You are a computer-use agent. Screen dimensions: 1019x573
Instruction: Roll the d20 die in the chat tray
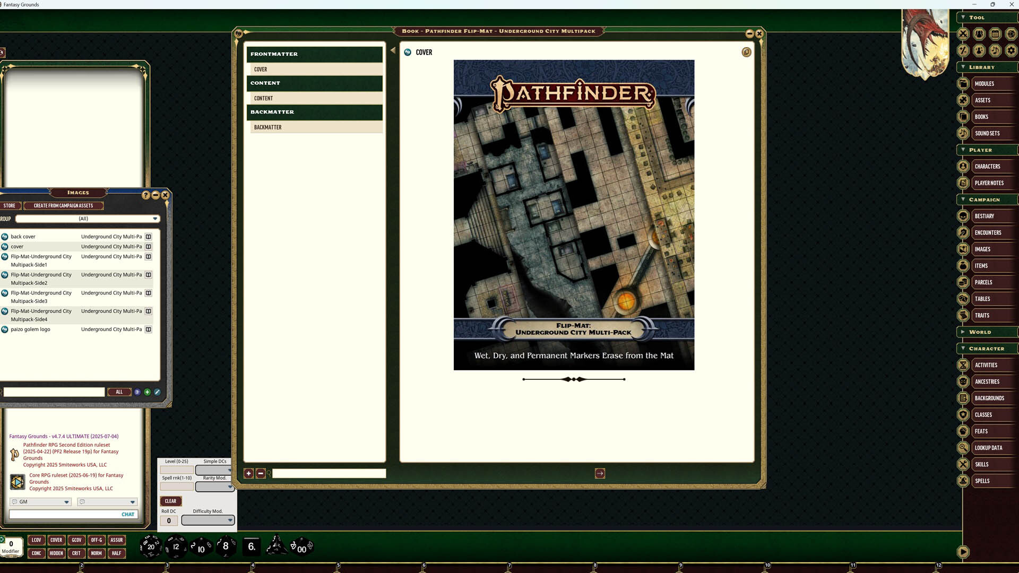click(x=150, y=546)
